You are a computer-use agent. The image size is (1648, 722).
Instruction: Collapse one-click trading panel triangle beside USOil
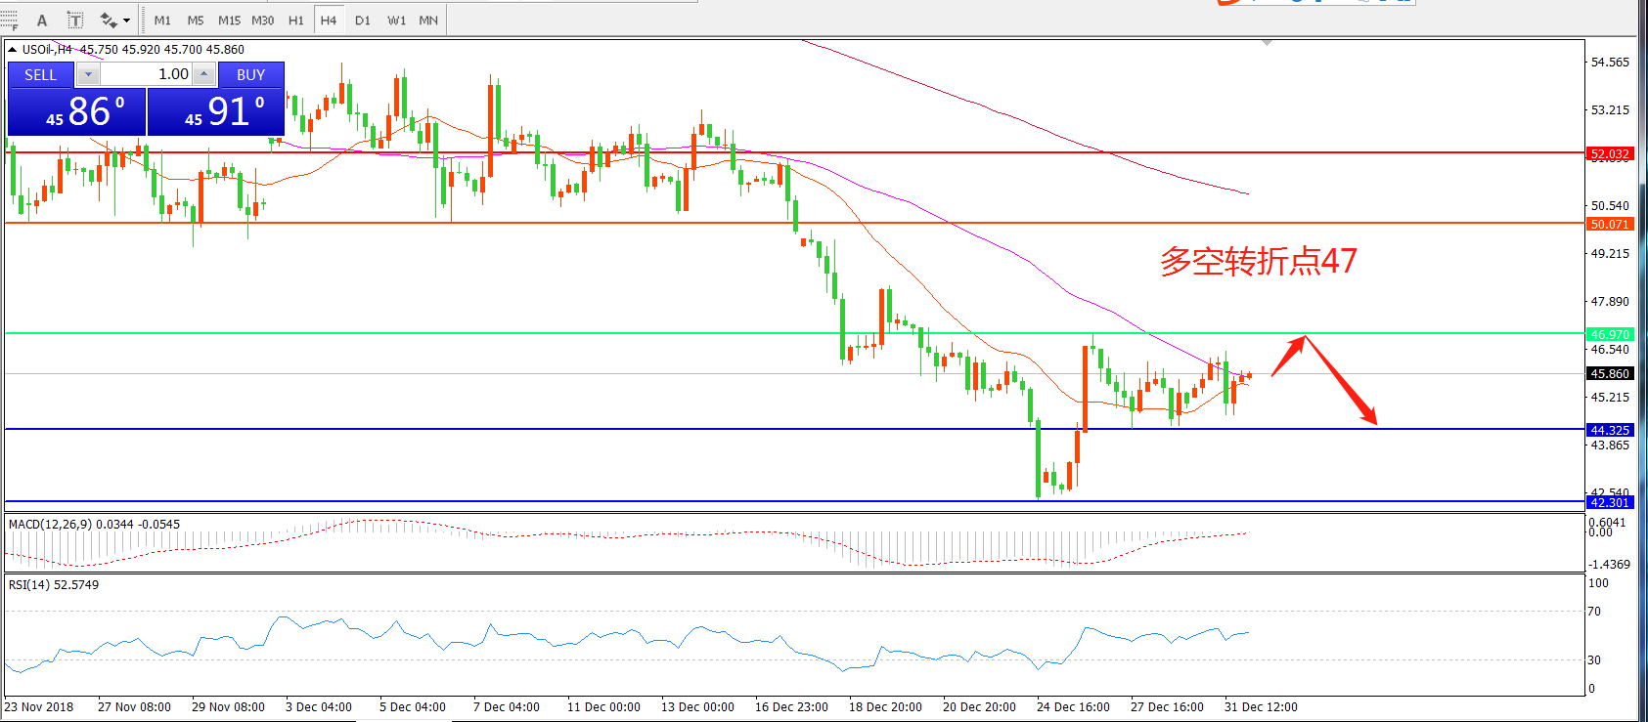pos(12,49)
